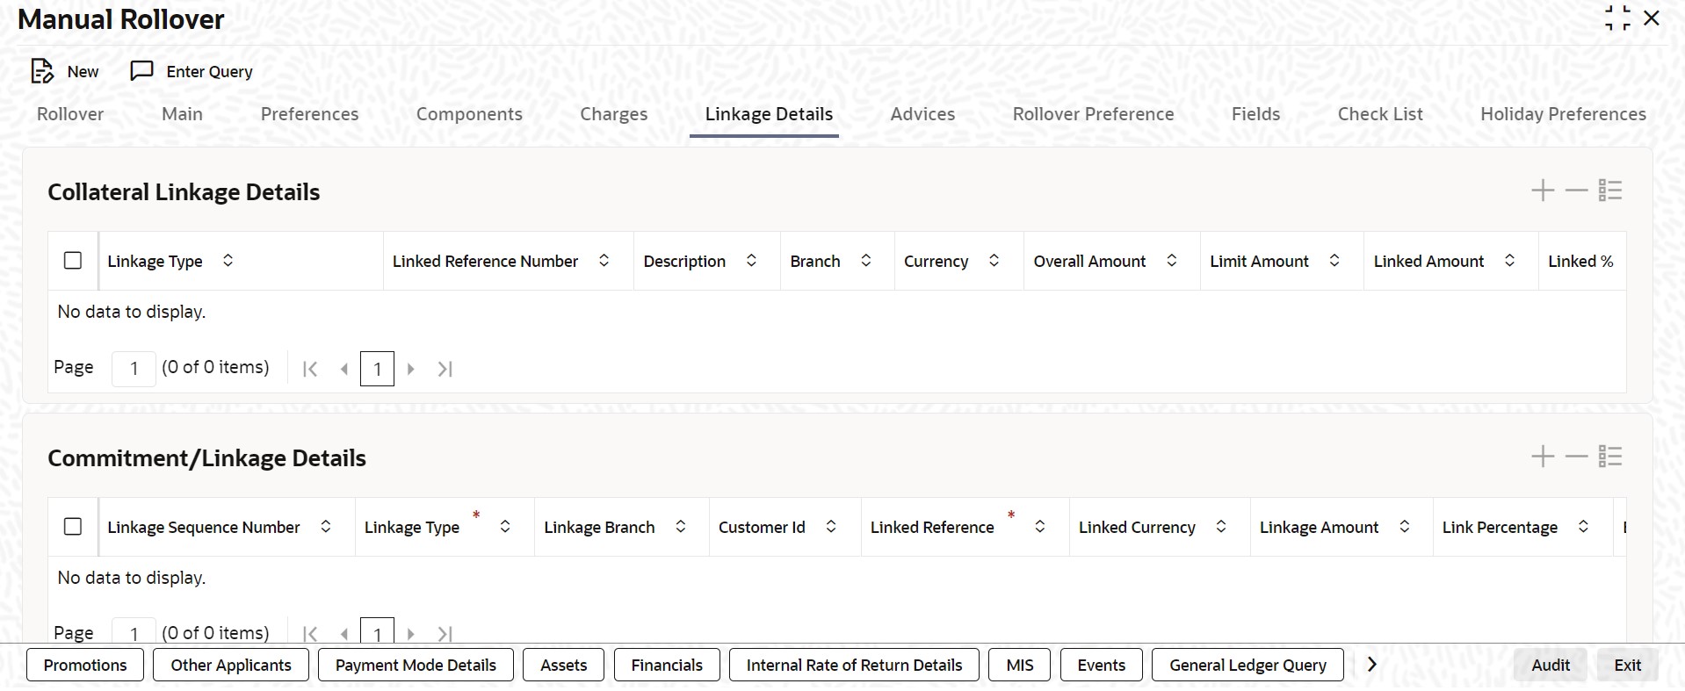The width and height of the screenshot is (1685, 691).
Task: Sort by Overall Amount column
Action: (x=1171, y=261)
